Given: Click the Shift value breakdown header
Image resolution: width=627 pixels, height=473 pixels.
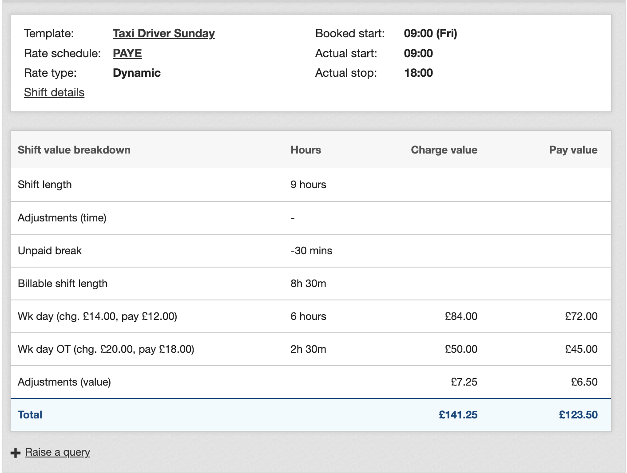Looking at the screenshot, I should click(74, 150).
